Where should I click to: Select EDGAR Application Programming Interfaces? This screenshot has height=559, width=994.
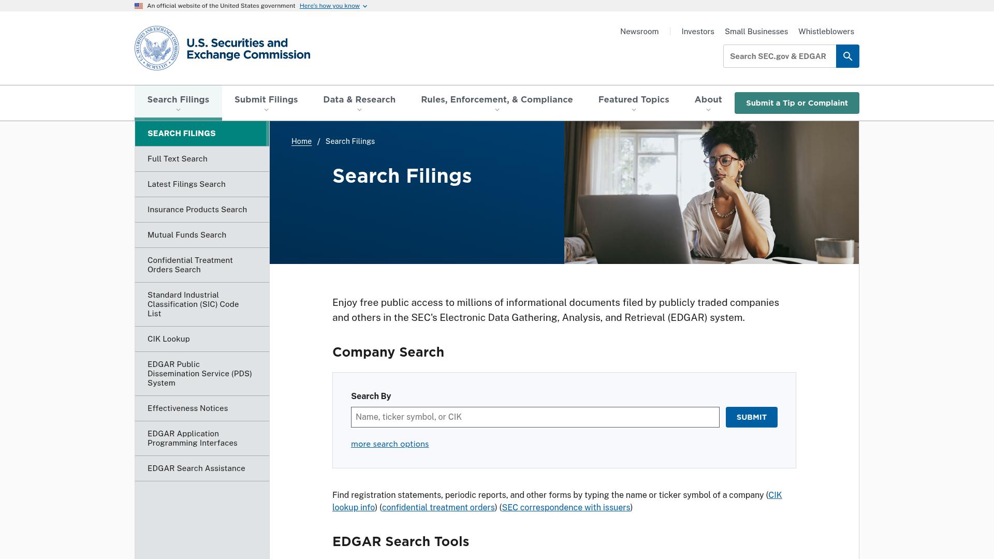pos(202,438)
